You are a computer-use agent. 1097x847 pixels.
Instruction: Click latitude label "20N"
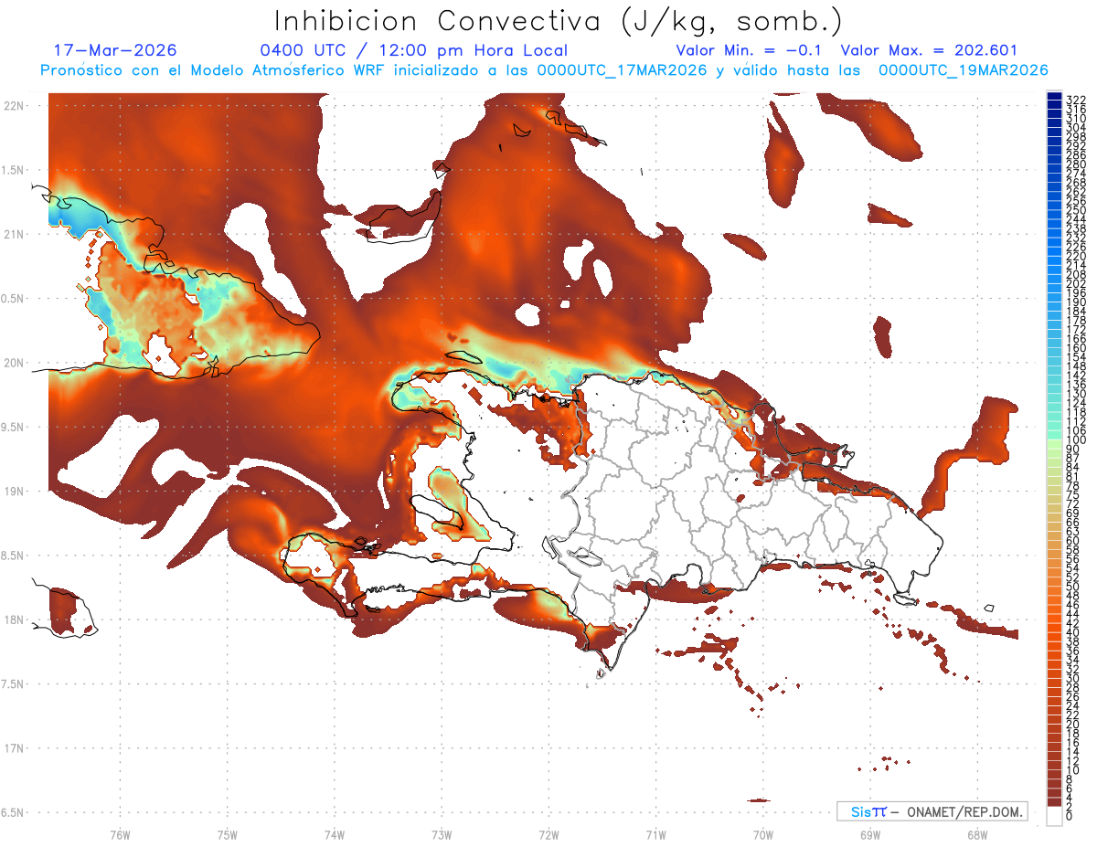(x=14, y=363)
